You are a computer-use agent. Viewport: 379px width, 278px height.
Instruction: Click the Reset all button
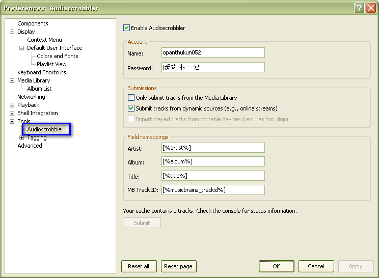coord(139,266)
